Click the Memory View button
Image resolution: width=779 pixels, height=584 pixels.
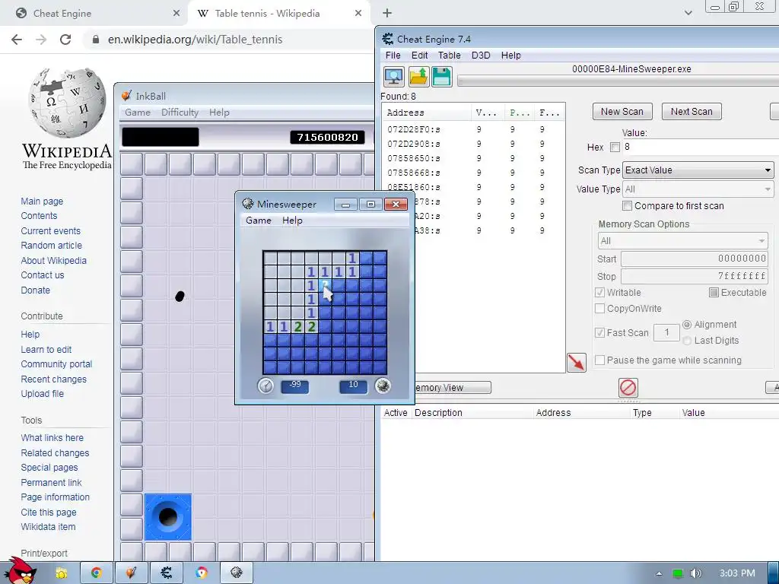tap(452, 387)
